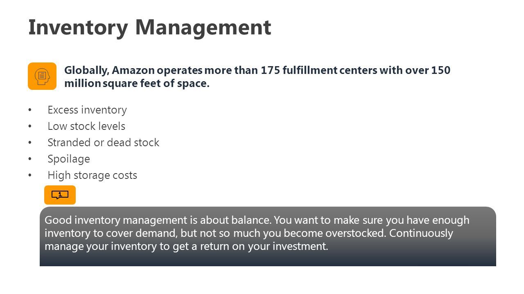Click callout line starting "Good inventory management"
This screenshot has width=524, height=294.
(x=257, y=220)
